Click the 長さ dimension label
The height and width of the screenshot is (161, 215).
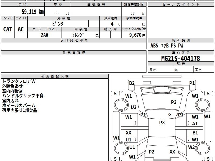coord(153,70)
